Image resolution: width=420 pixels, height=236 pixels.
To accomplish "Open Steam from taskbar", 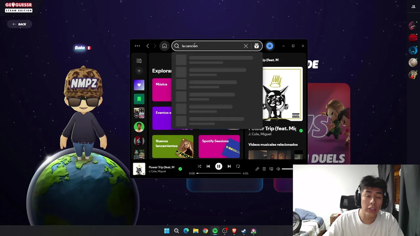I will tap(244, 231).
